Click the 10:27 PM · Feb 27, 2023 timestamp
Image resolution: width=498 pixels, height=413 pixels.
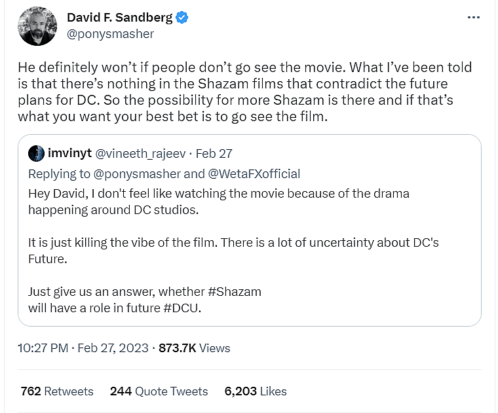coord(82,348)
